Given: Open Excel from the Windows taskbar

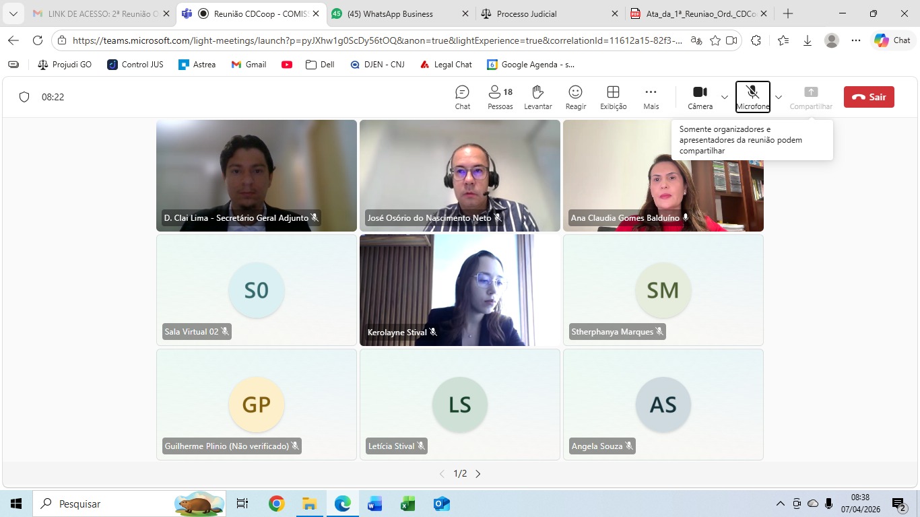Looking at the screenshot, I should point(407,504).
